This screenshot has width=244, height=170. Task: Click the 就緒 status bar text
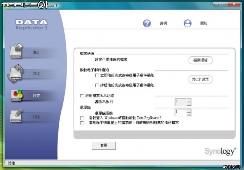(11, 163)
